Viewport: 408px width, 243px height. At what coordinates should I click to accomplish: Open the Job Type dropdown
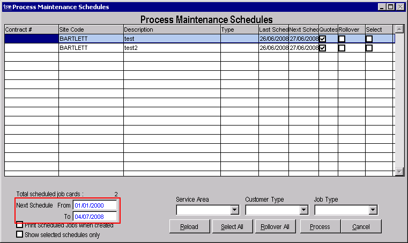click(x=373, y=210)
